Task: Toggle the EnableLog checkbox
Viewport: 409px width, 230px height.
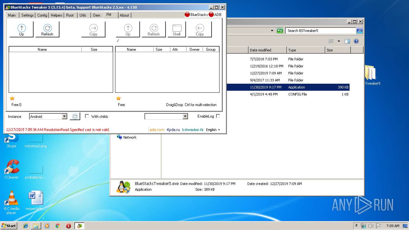Action: (x=218, y=116)
